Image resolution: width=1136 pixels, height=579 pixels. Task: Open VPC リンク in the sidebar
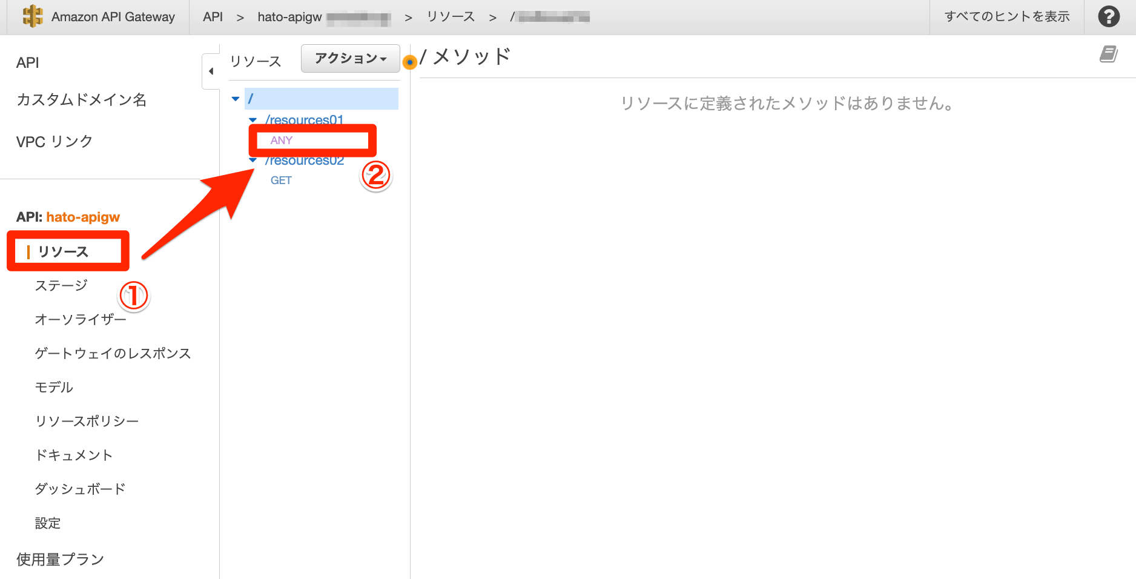54,141
